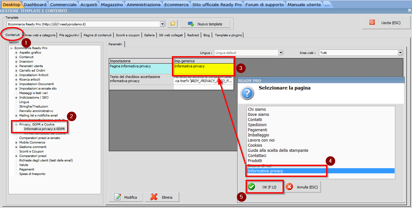Select Comparatori prezzi avanzato tree item
The width and height of the screenshot is (412, 208).
tap(40, 138)
